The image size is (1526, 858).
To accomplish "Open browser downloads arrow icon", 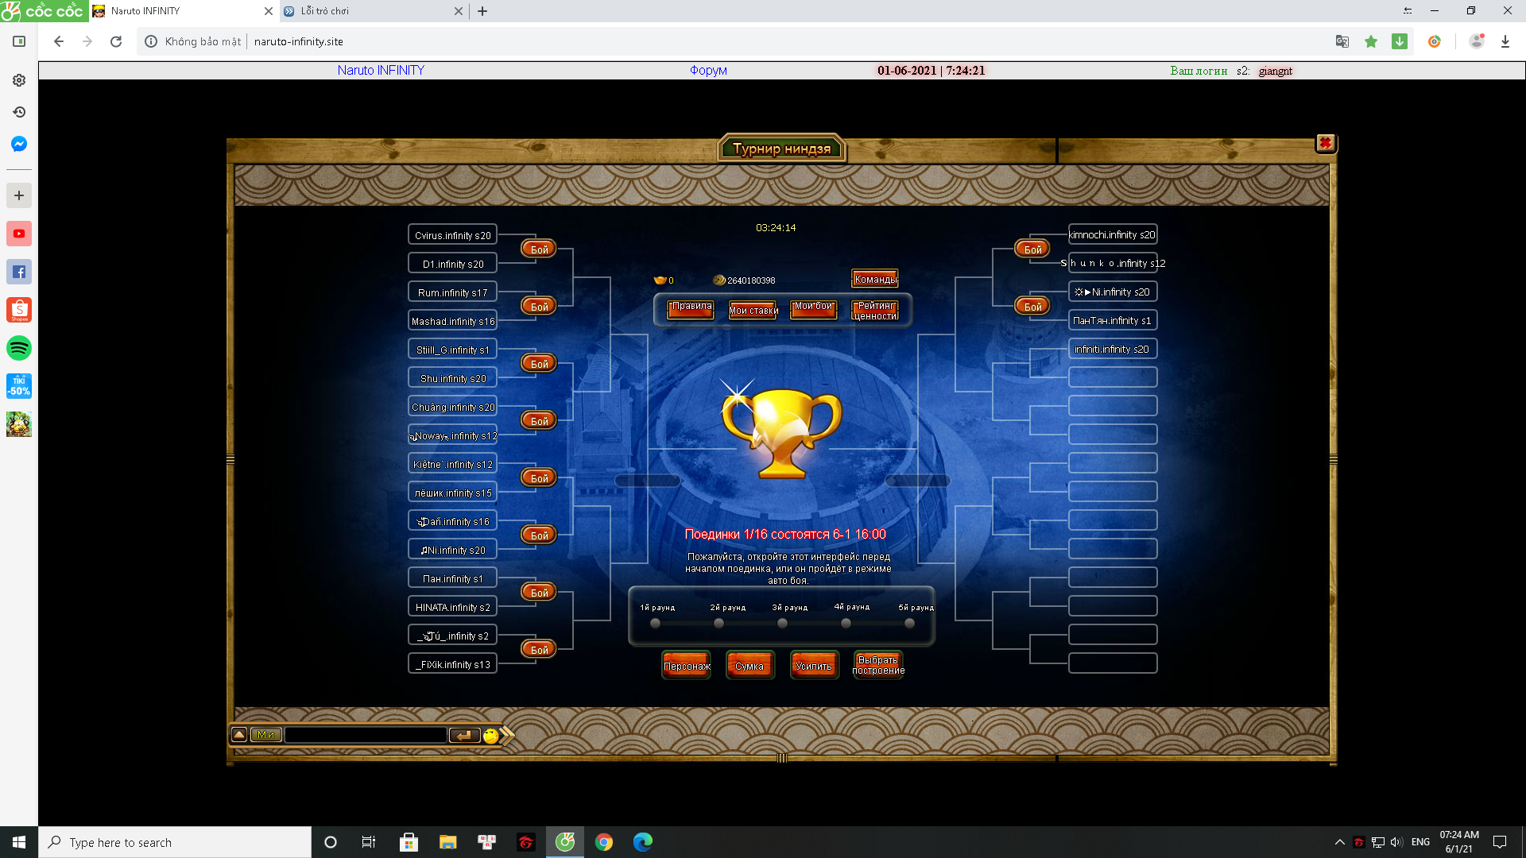I will (x=1505, y=41).
